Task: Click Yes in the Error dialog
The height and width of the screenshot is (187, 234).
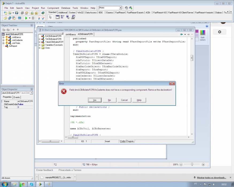Action: 95,100
